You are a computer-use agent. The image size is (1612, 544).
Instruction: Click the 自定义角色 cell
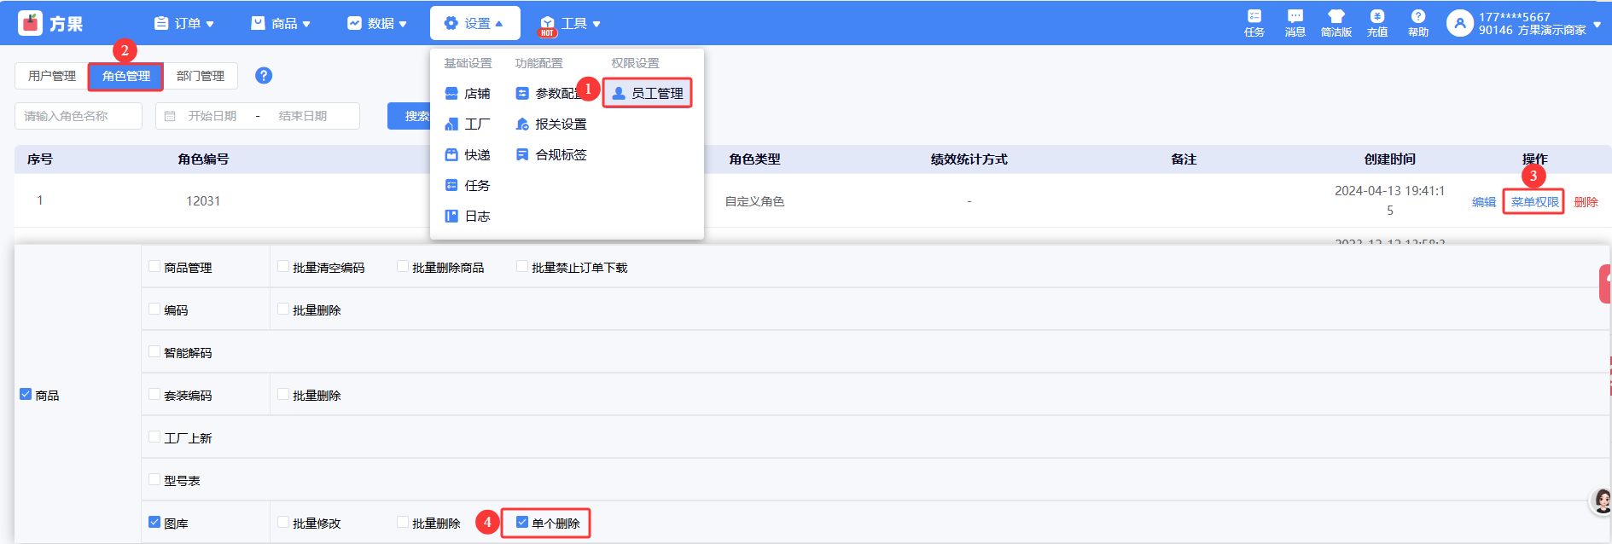754,201
